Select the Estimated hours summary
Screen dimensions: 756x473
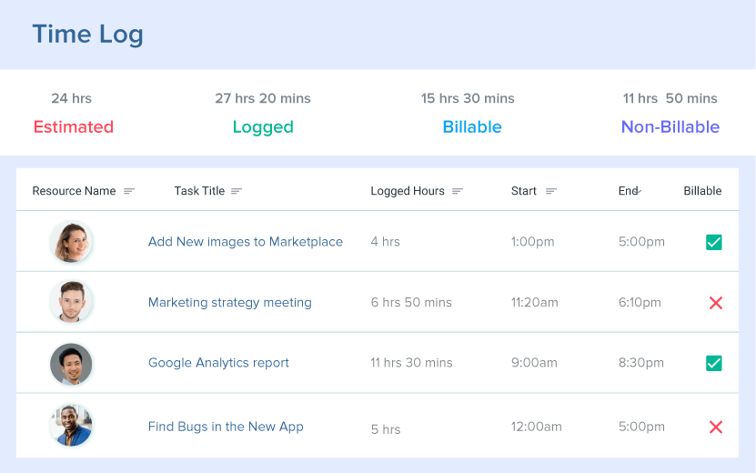73,126
